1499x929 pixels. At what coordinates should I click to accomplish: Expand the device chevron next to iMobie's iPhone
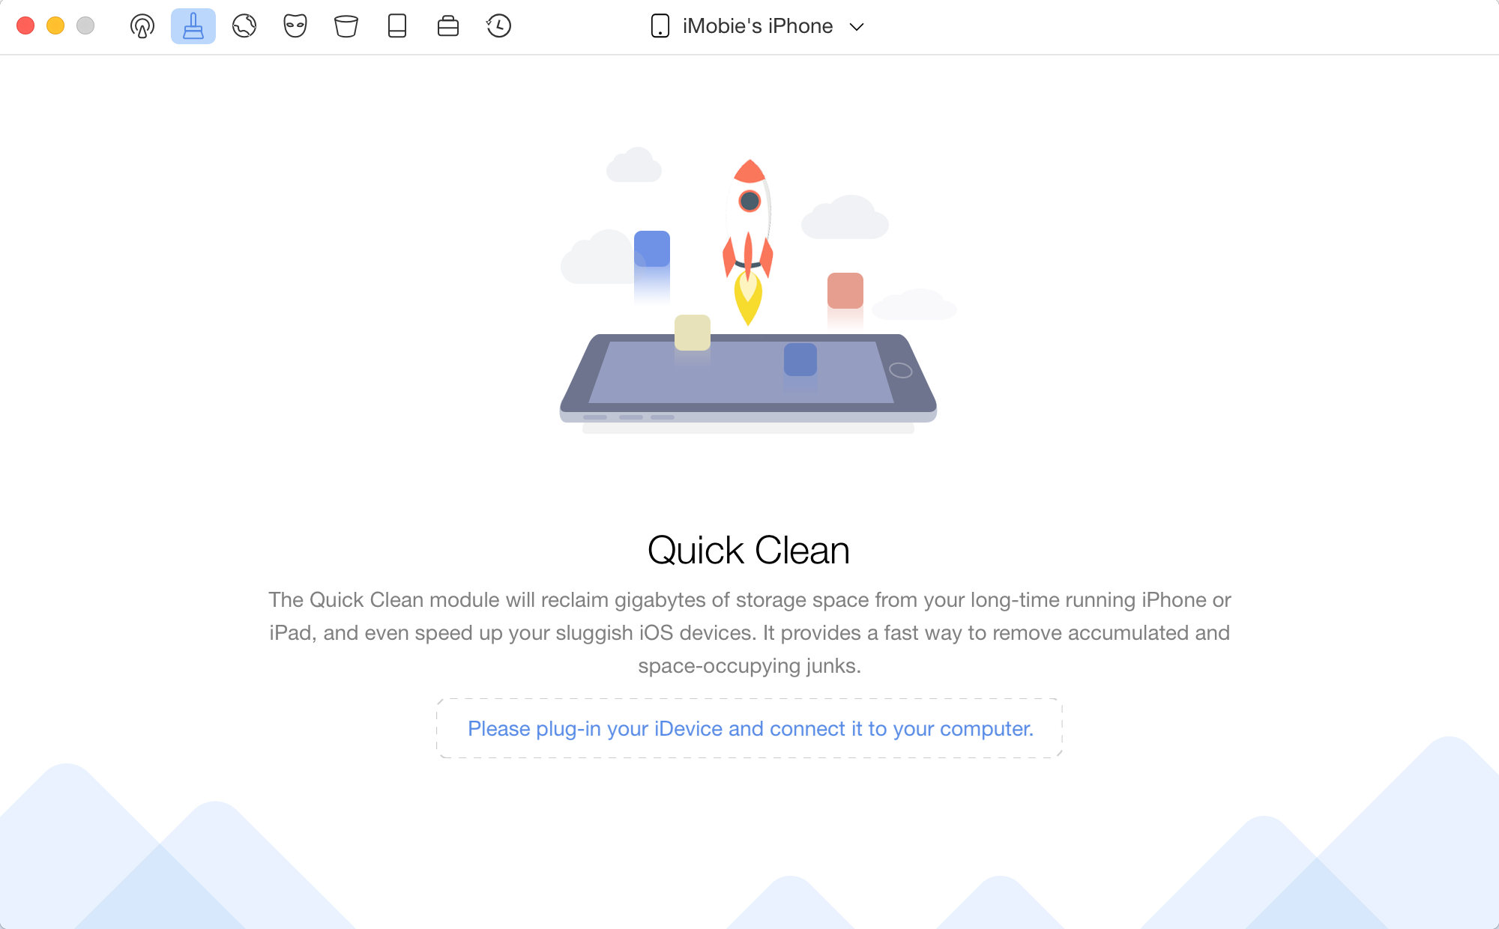pyautogui.click(x=857, y=27)
